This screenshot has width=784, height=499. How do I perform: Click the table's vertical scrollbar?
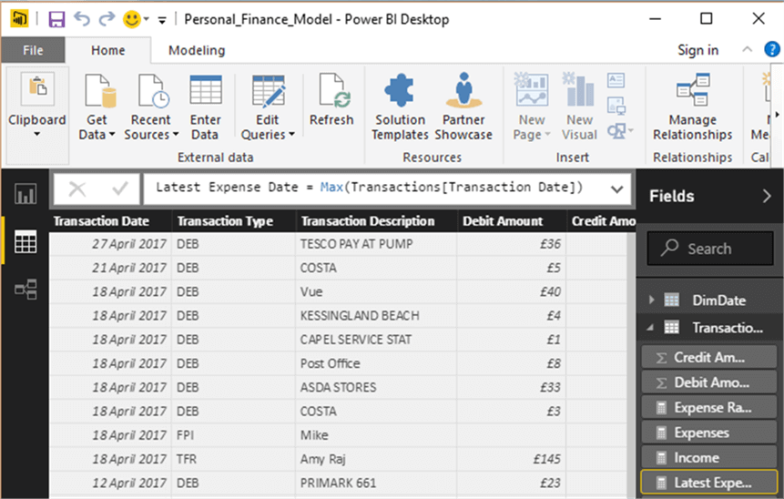[631, 365]
